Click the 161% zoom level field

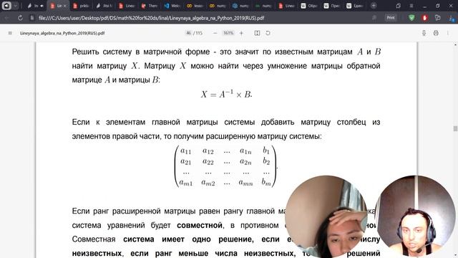coord(228,33)
